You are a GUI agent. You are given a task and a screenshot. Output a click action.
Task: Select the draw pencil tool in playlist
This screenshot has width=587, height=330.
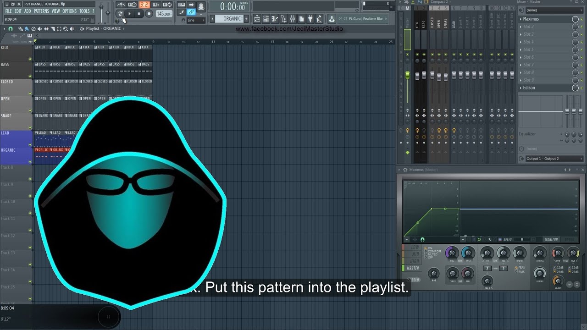point(20,28)
